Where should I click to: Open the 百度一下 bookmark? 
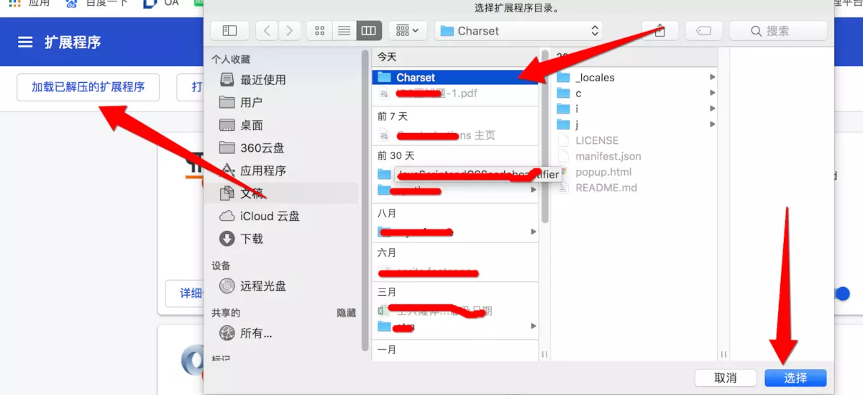(x=97, y=3)
